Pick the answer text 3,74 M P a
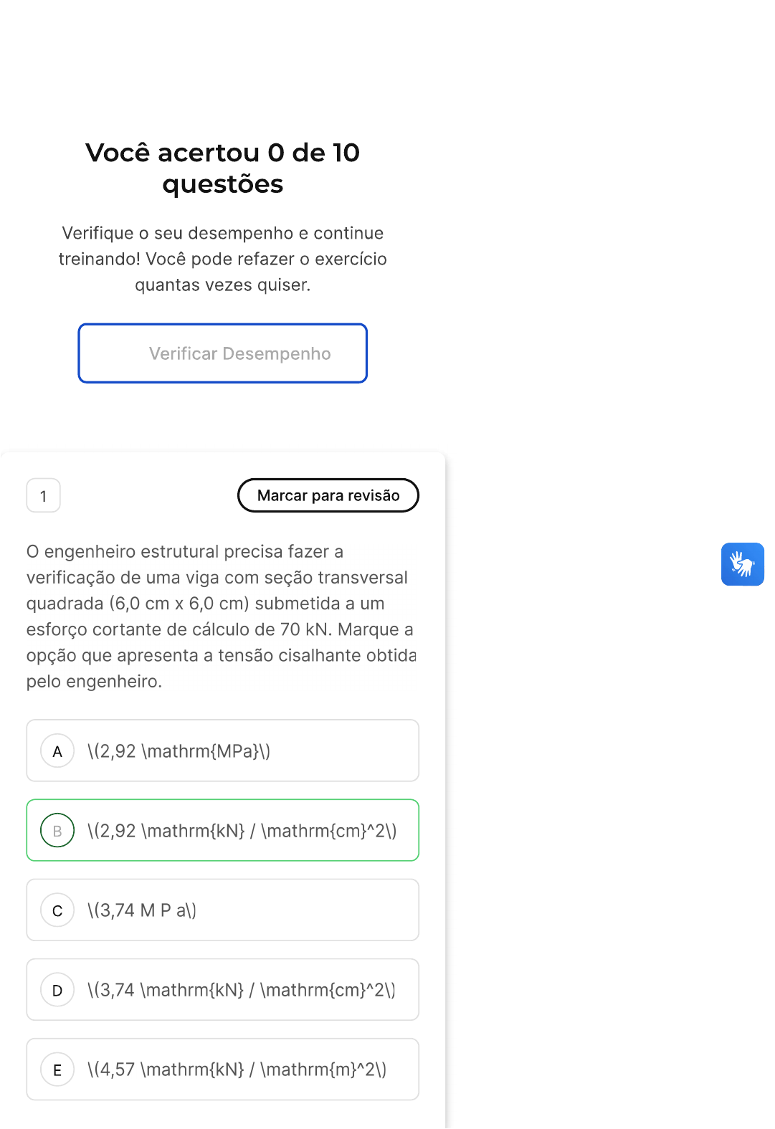Viewport: 775px width, 1129px height. point(142,910)
